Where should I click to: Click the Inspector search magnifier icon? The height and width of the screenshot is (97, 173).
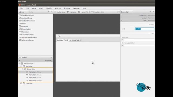tap(151, 12)
